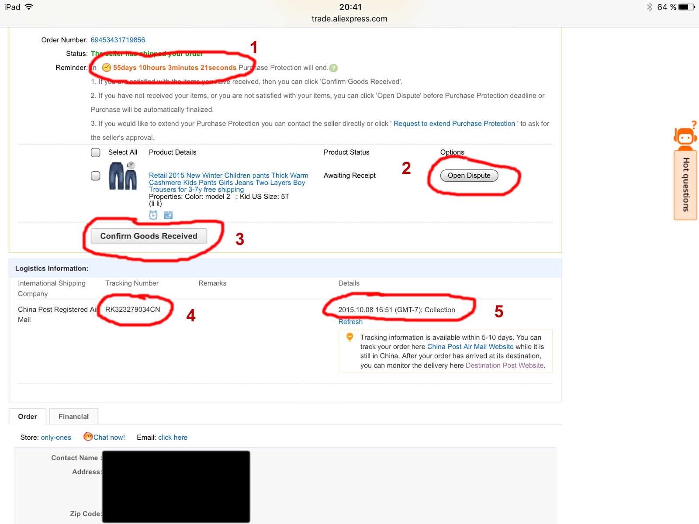Check the Select All checkbox
This screenshot has width=699, height=524.
95,152
